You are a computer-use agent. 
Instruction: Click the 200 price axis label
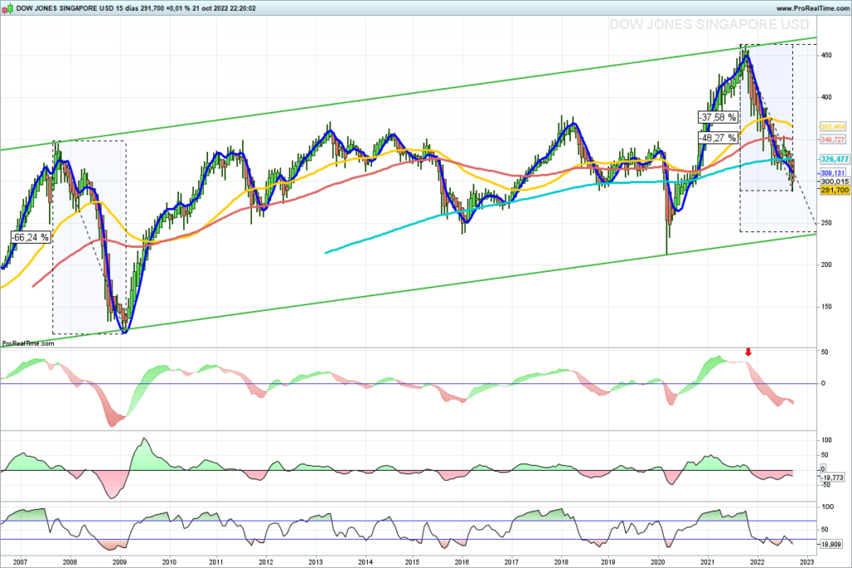coord(826,265)
